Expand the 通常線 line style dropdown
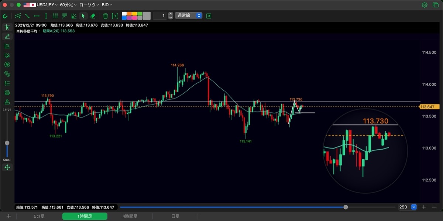This screenshot has height=221, width=443. click(x=188, y=16)
